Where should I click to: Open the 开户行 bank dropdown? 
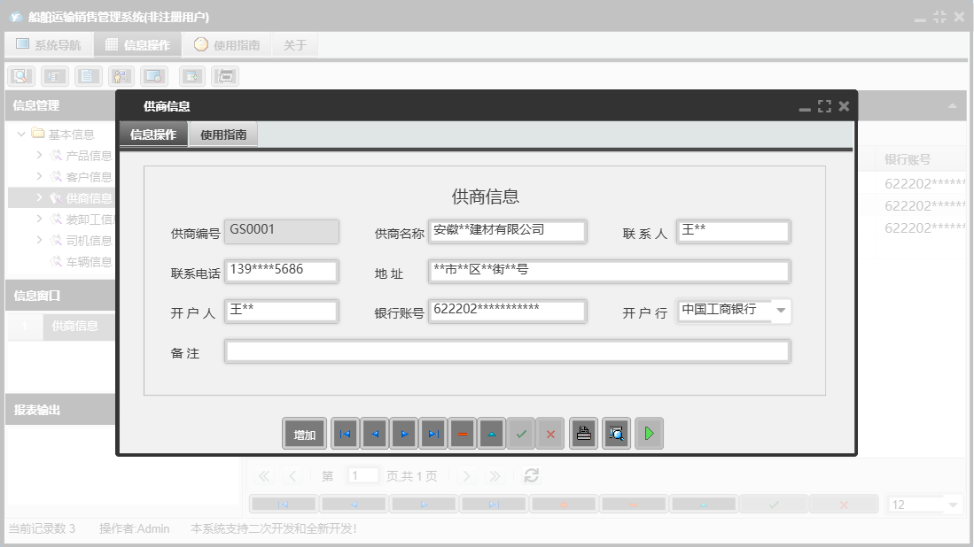(782, 311)
